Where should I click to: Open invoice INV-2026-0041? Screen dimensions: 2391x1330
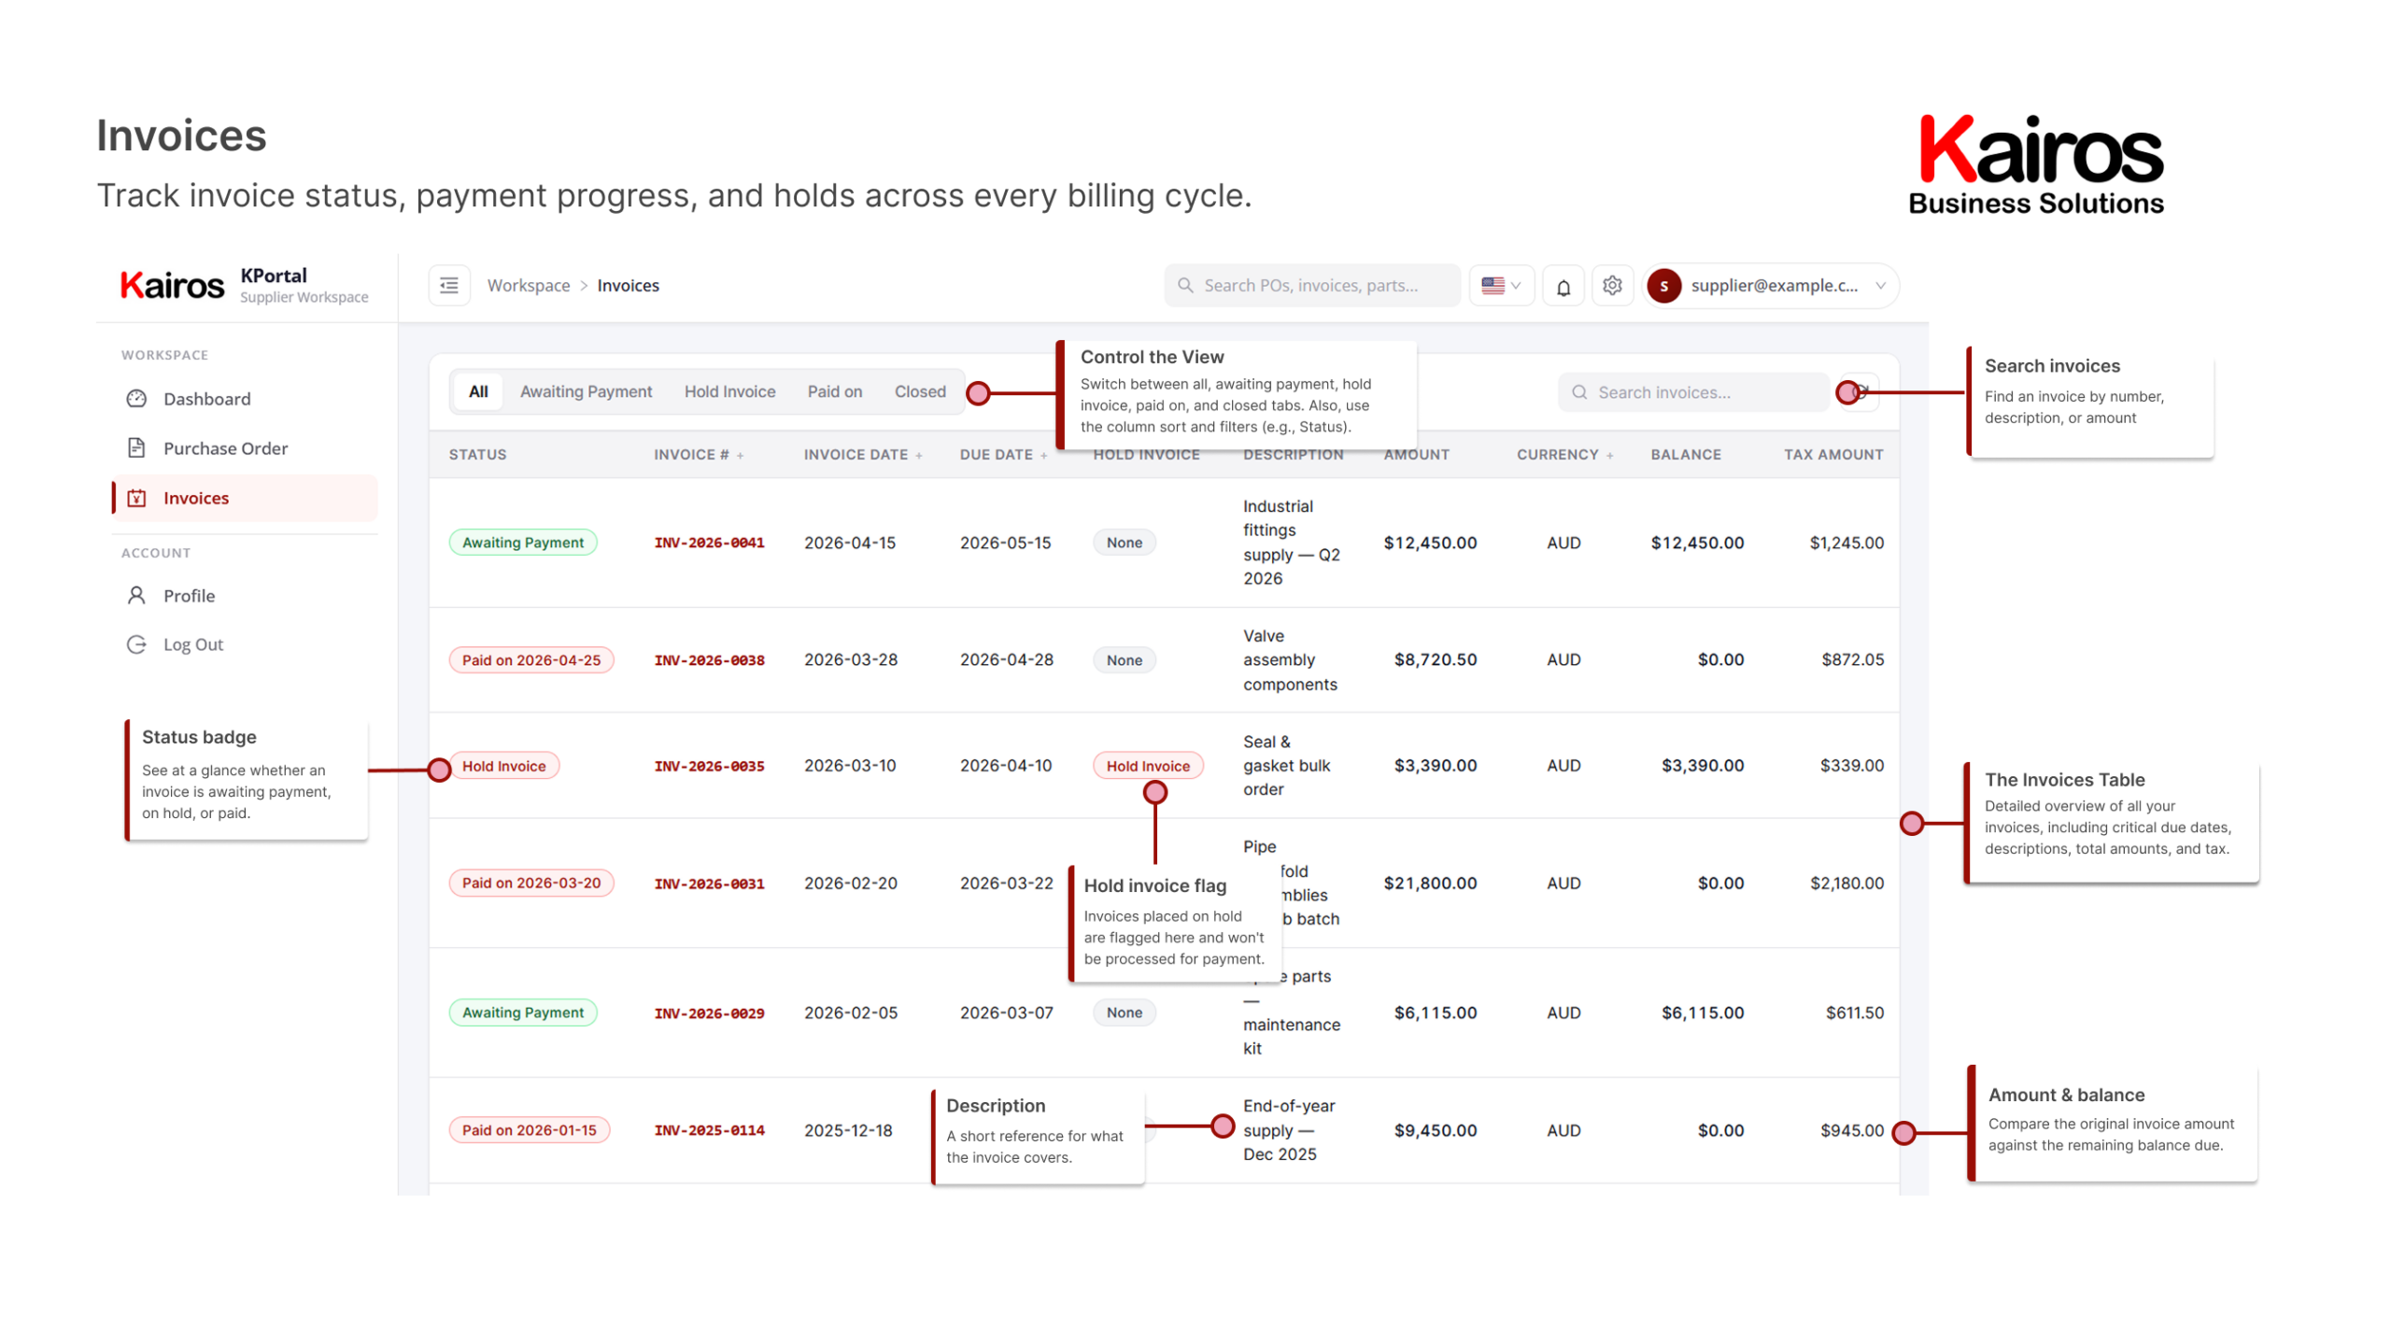pyautogui.click(x=709, y=543)
